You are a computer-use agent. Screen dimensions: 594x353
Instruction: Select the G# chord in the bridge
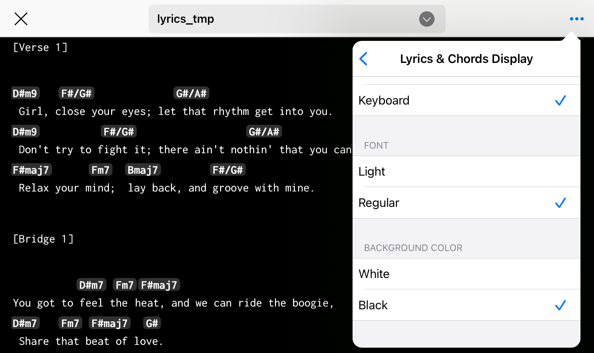(152, 323)
